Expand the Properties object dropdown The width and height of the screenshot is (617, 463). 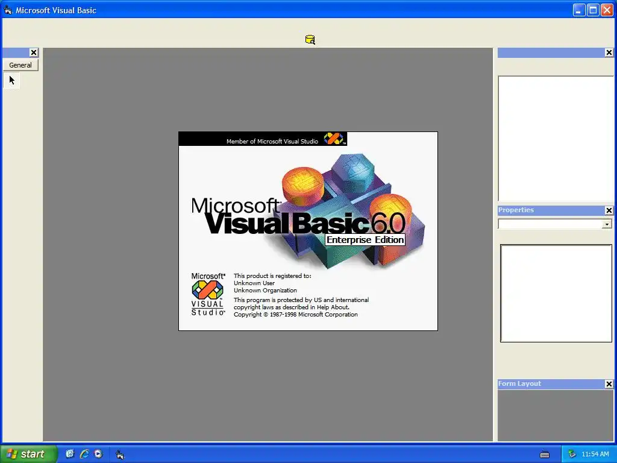[607, 224]
